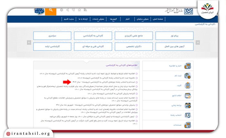Open کارنامه پذیرش کاردانی به کارشناسی ۱۴۰۱
Image resolution: width=226 pixels, height=138 pixels.
pyautogui.click(x=111, y=94)
